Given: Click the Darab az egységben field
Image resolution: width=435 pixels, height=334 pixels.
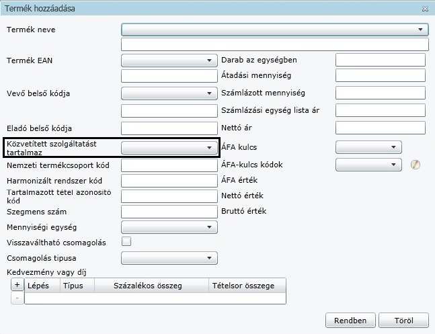Looking at the screenshot, I should (x=381, y=60).
